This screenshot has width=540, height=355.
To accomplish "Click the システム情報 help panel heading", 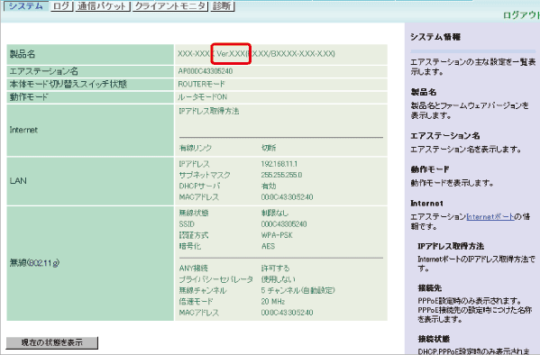I will pyautogui.click(x=435, y=37).
